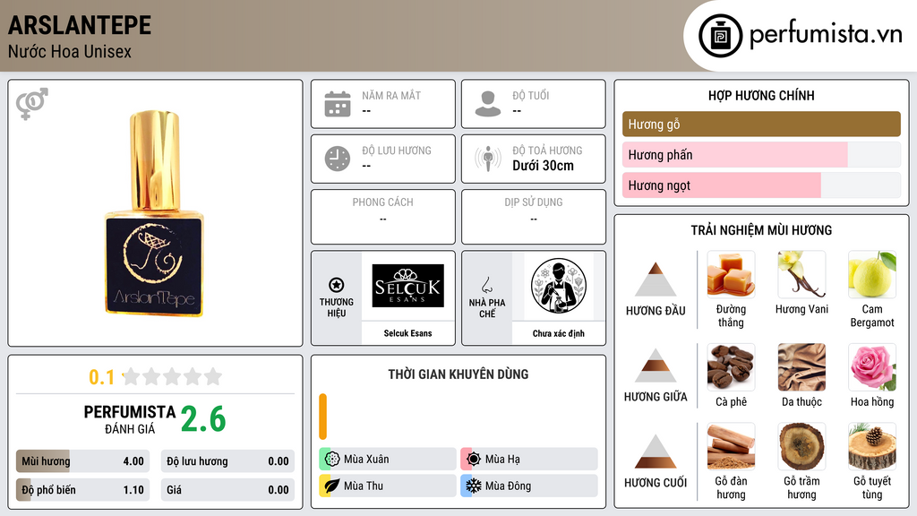Click the Phong cách panel

tap(383, 217)
